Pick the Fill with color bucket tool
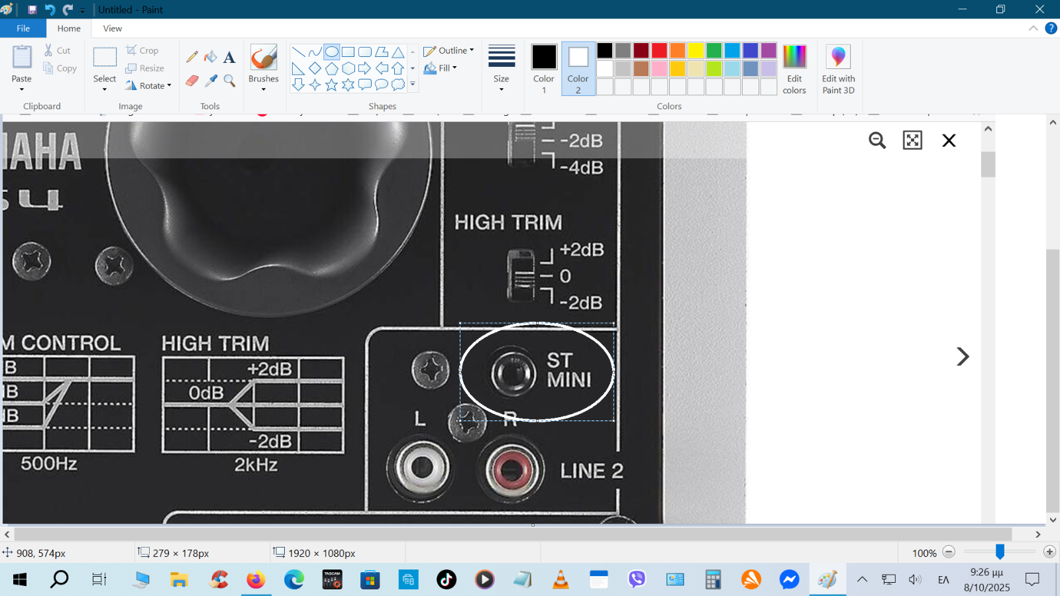 211,58
